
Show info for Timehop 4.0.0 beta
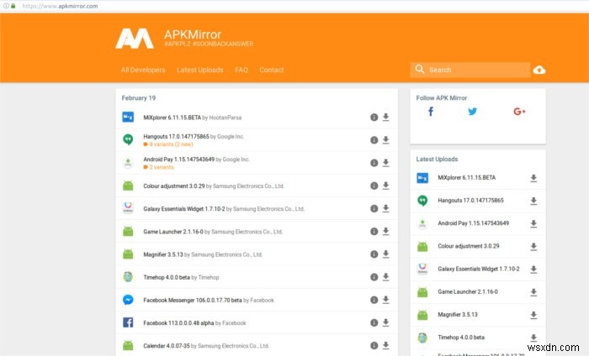(374, 277)
